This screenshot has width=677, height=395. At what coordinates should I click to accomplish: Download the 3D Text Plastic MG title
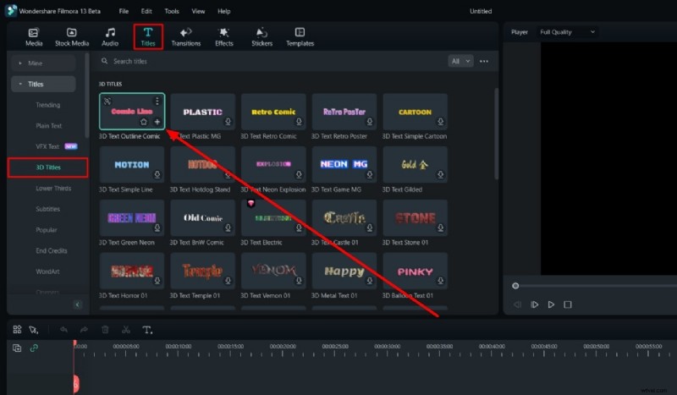click(228, 123)
